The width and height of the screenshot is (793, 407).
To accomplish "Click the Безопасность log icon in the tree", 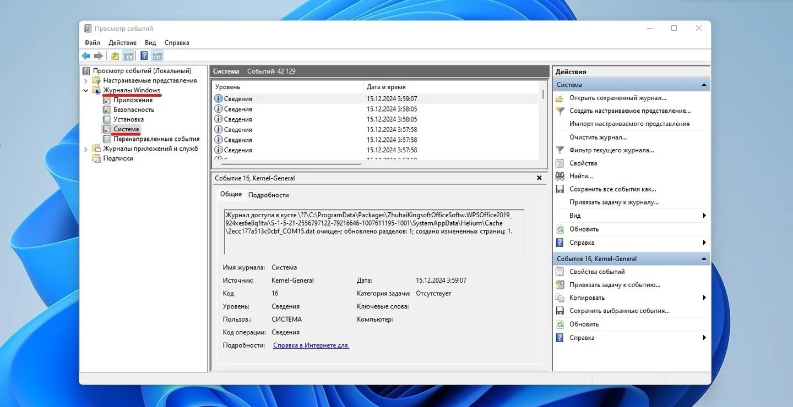I will point(107,109).
